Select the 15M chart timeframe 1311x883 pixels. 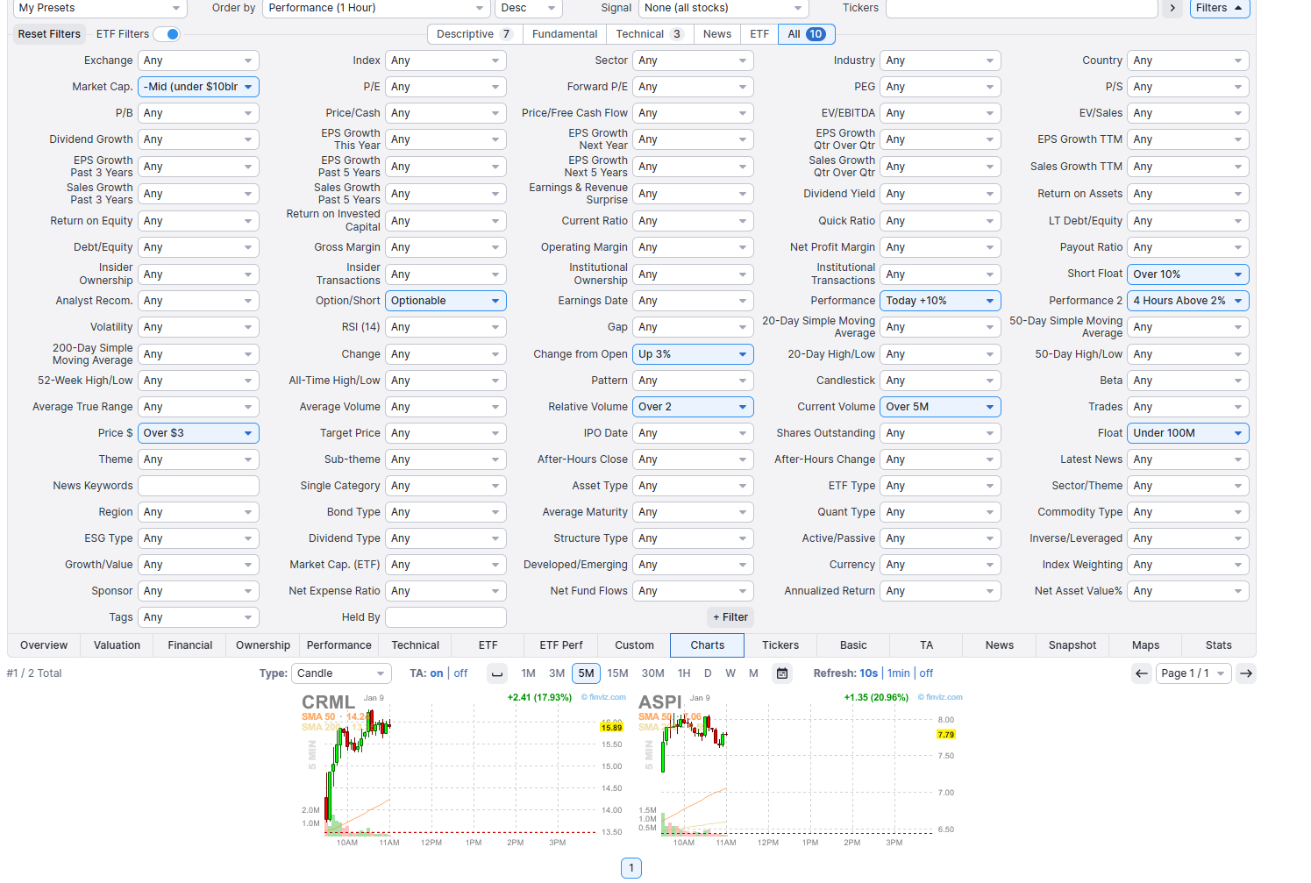click(617, 673)
